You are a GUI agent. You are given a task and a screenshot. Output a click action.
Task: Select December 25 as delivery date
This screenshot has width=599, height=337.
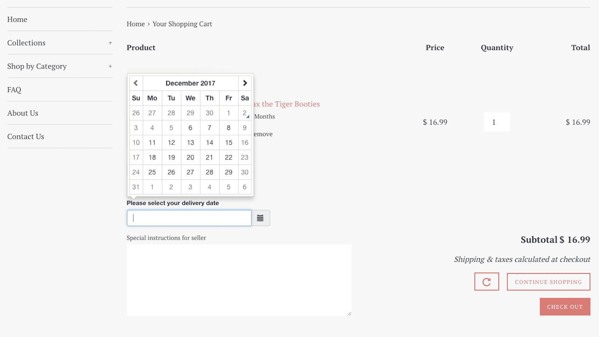[x=152, y=172]
